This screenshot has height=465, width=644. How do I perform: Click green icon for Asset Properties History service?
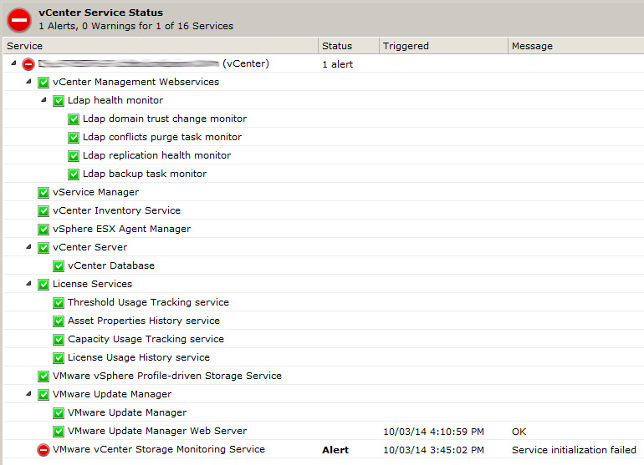[59, 321]
